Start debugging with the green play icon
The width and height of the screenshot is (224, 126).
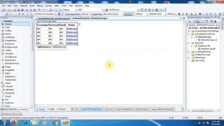pos(61,10)
